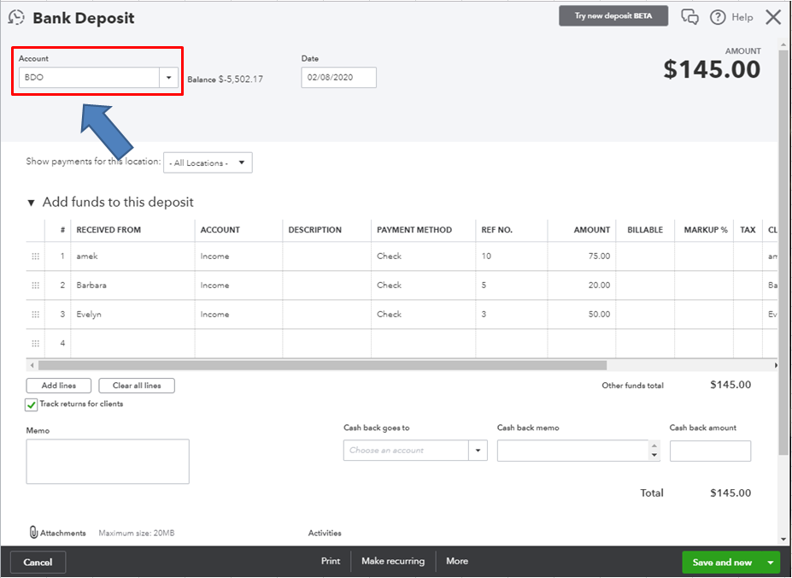
Task: Grab the drag handle for row 4
Action: click(35, 344)
